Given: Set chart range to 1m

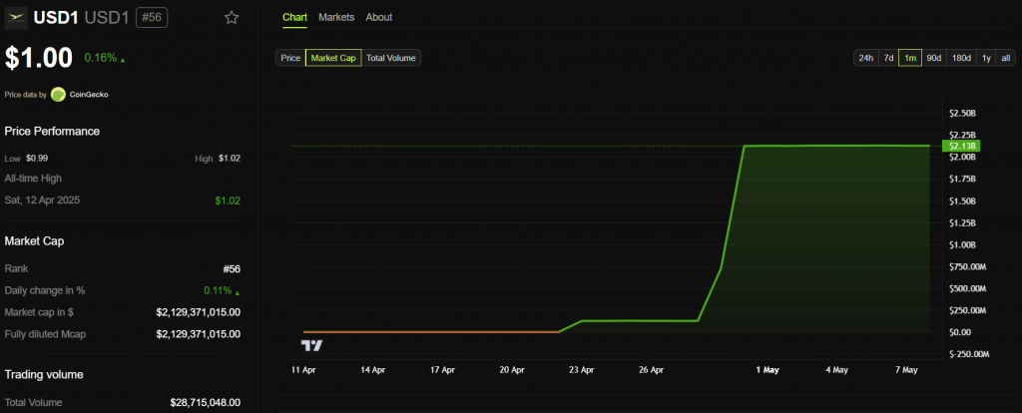Looking at the screenshot, I should (x=910, y=58).
